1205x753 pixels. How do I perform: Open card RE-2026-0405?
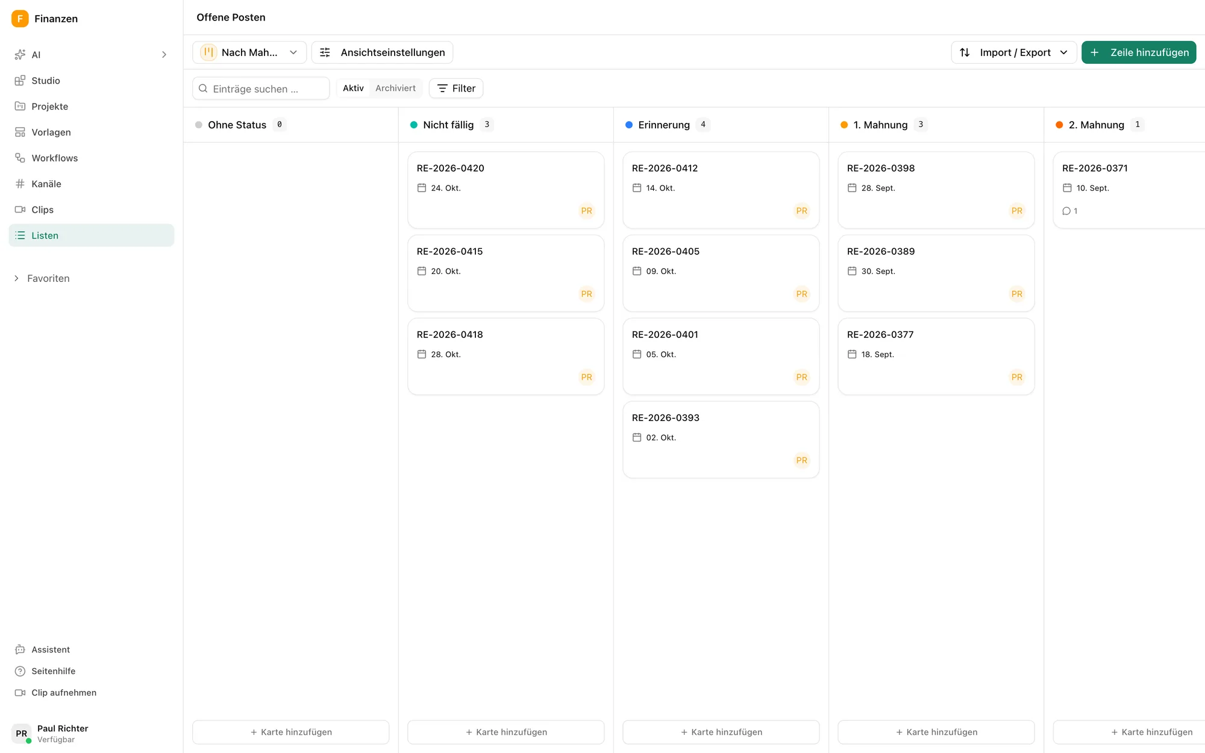click(721, 273)
